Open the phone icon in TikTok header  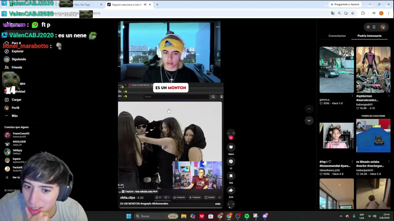[x=374, y=27]
